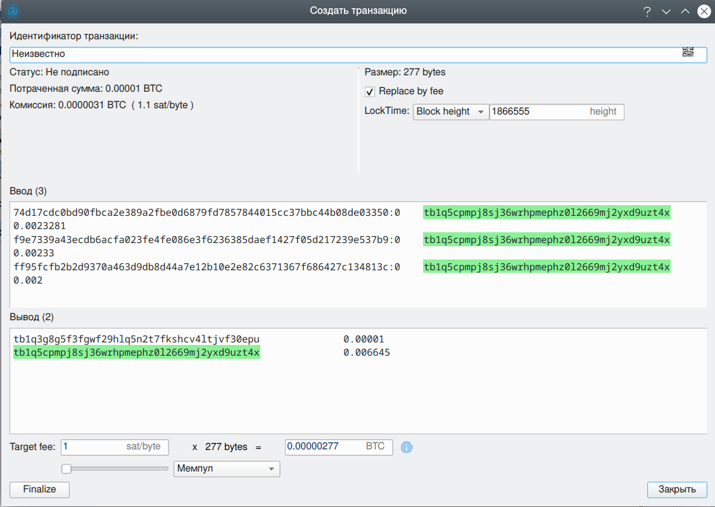Screen dimensions: 715x507
Task: Click the Идентификатор транзакции label
Action: tap(74, 36)
